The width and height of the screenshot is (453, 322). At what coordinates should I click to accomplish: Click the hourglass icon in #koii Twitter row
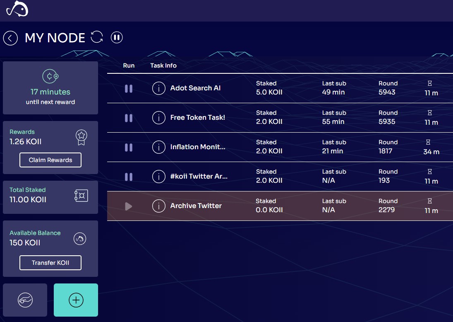429,172
